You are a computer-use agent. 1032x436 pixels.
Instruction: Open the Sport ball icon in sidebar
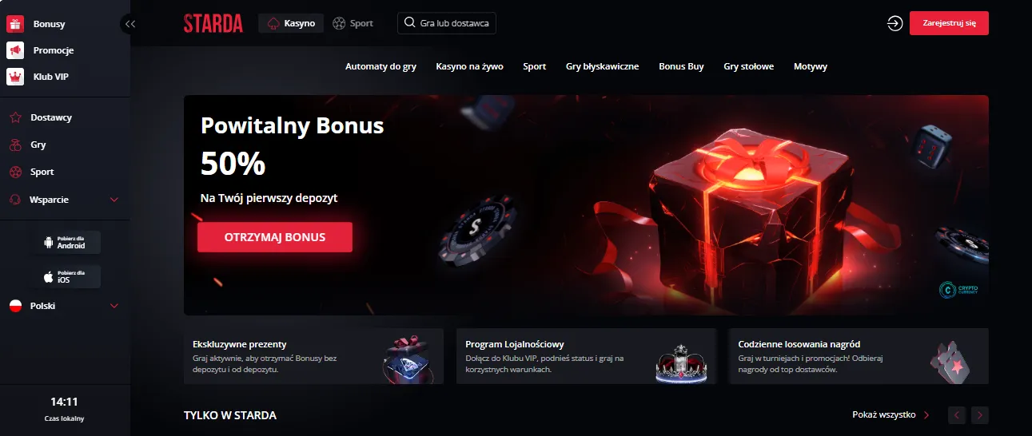(x=15, y=172)
